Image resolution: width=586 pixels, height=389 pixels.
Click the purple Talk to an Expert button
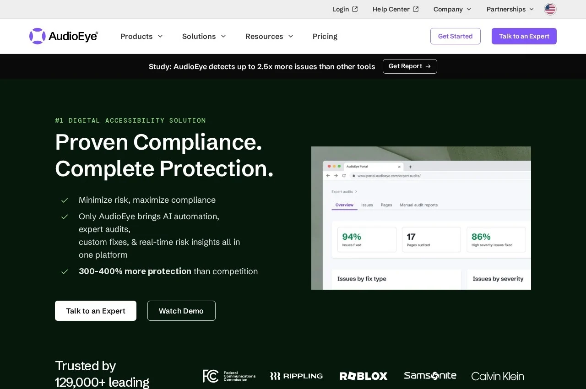click(524, 36)
